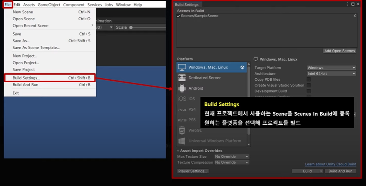Select Android platform icon
This screenshot has height=186, width=366.
point(182,88)
